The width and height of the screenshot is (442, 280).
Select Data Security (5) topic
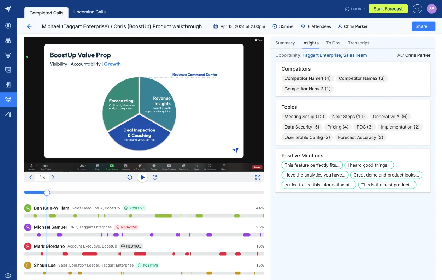click(302, 127)
